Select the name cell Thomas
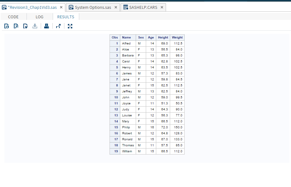The height and width of the screenshot is (187, 291). [128, 145]
